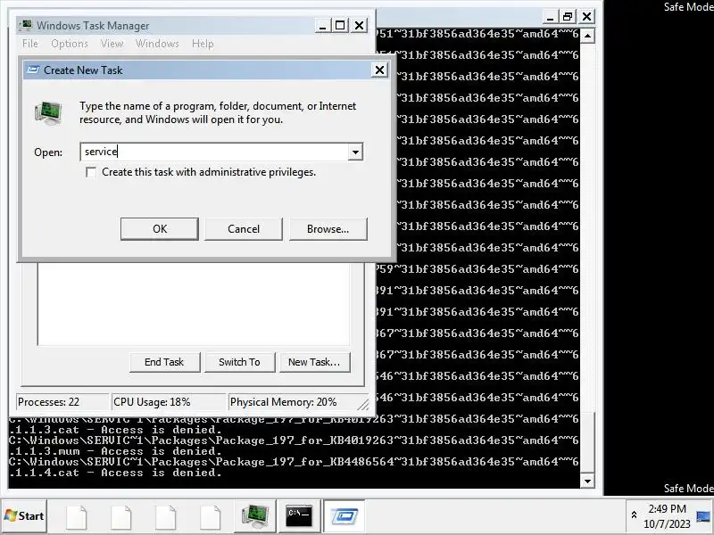
Task: Close the Windows Task Manager window
Action: click(x=360, y=26)
